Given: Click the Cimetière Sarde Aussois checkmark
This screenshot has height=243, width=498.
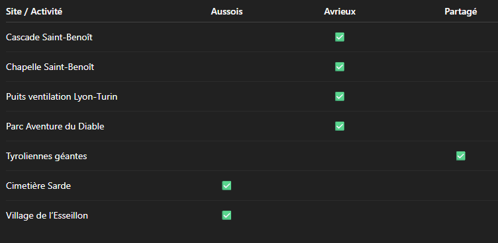Looking at the screenshot, I should click(226, 186).
